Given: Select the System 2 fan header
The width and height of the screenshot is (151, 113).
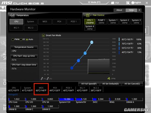Looking at the screenshot, I should click(x=125, y=22).
